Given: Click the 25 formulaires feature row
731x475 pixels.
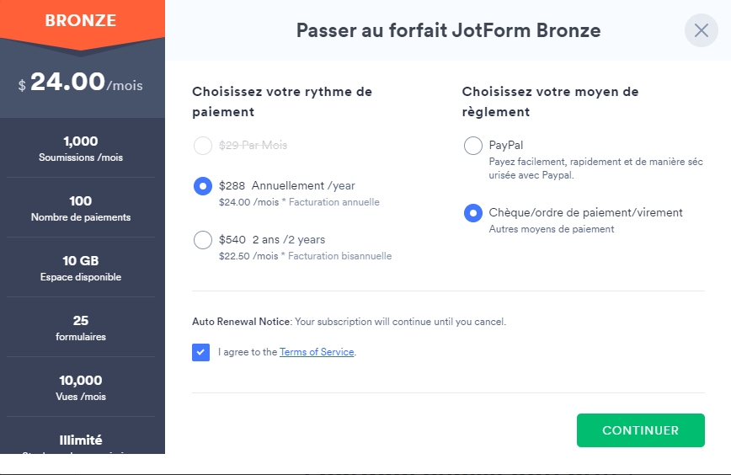Looking at the screenshot, I should [x=81, y=328].
